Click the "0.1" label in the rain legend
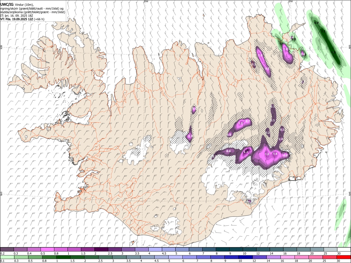The image size is (351, 263). click(x=2, y=261)
